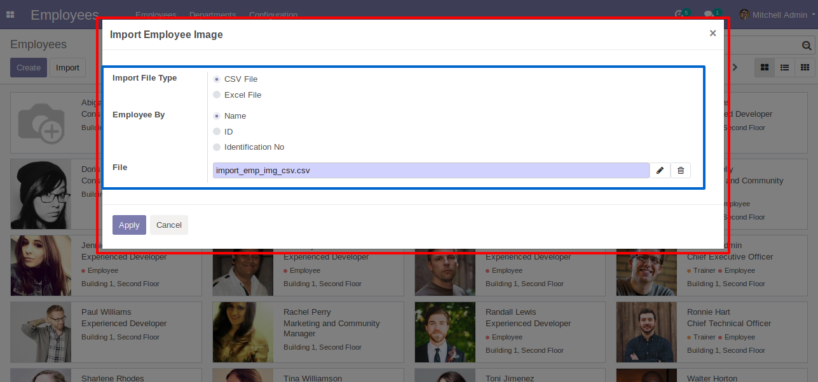Image resolution: width=818 pixels, height=382 pixels.
Task: Click the Tina Williamson name
Action: [x=313, y=378]
